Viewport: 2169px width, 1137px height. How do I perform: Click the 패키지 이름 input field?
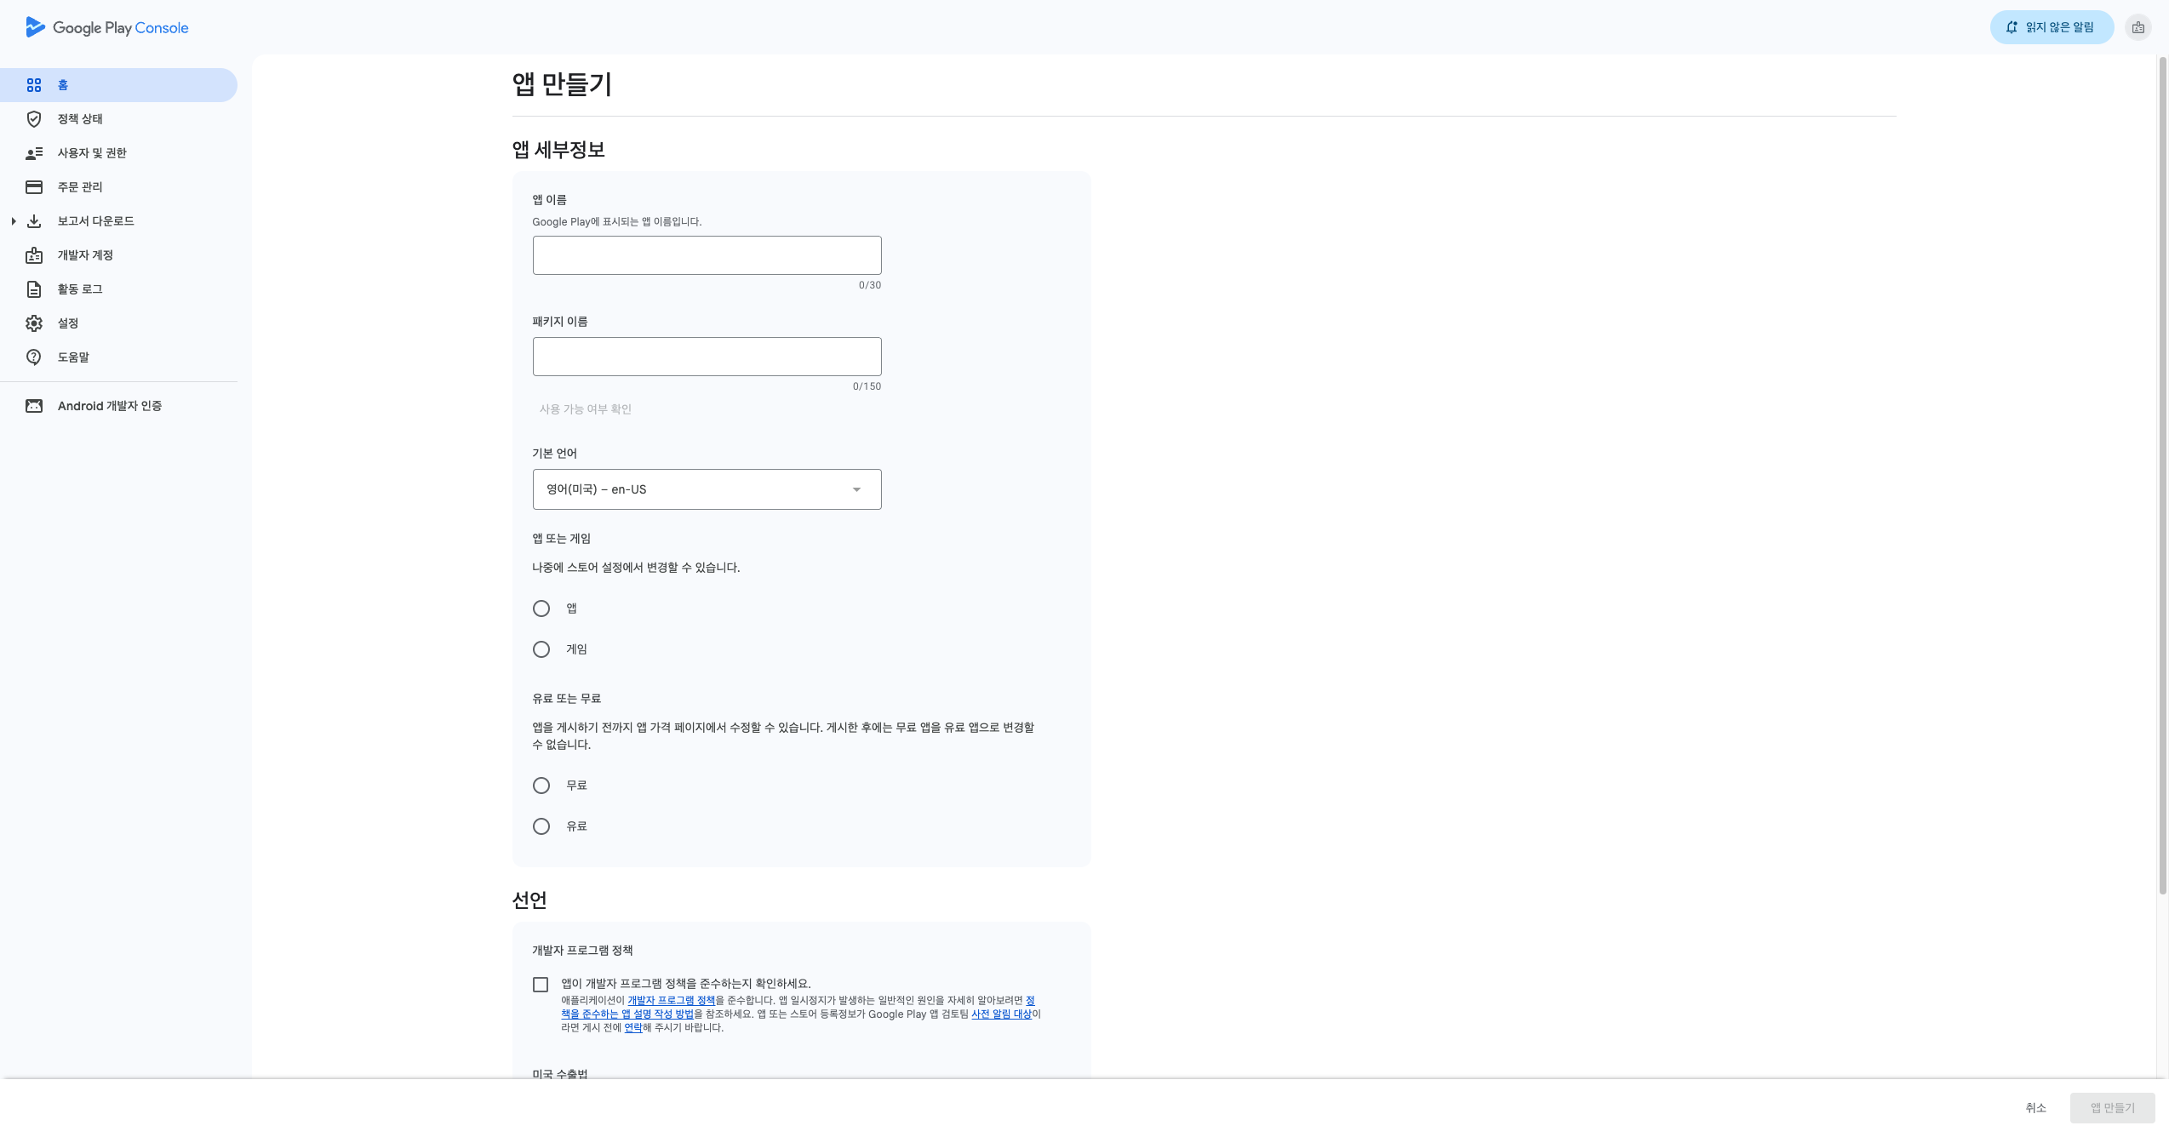click(x=707, y=357)
